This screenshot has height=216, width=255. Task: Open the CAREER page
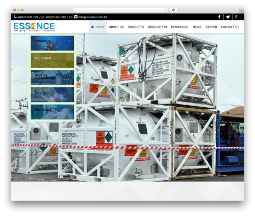pyautogui.click(x=211, y=27)
